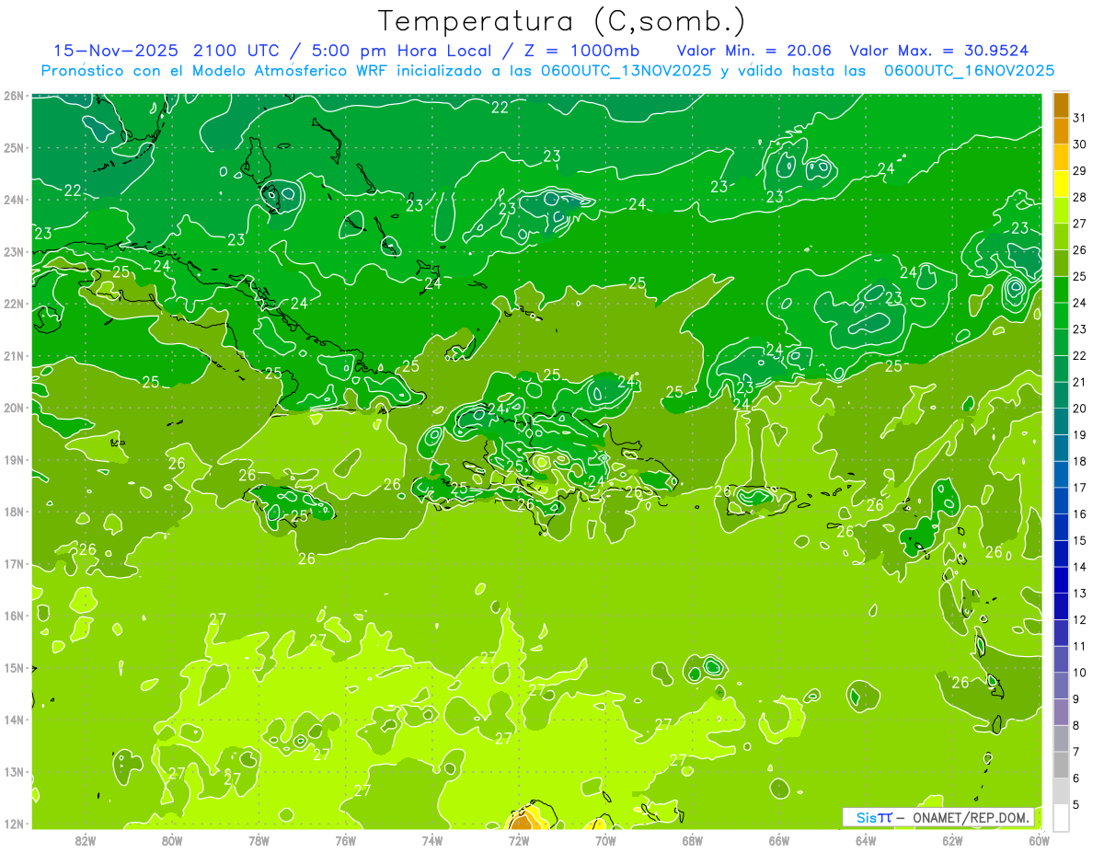
Task: Click the 20N latitude axis label
Action: tap(13, 408)
